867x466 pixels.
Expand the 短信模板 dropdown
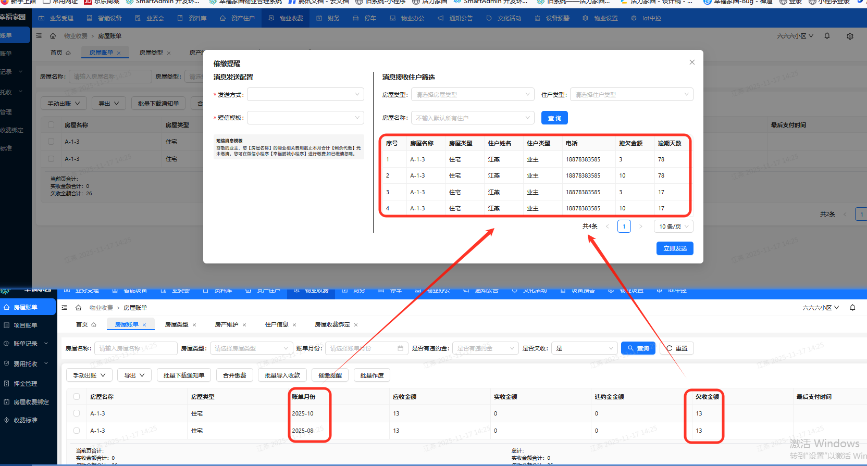(x=305, y=118)
